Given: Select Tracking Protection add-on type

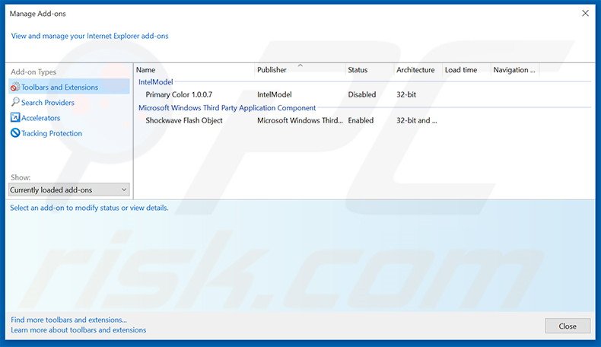Looking at the screenshot, I should (52, 133).
